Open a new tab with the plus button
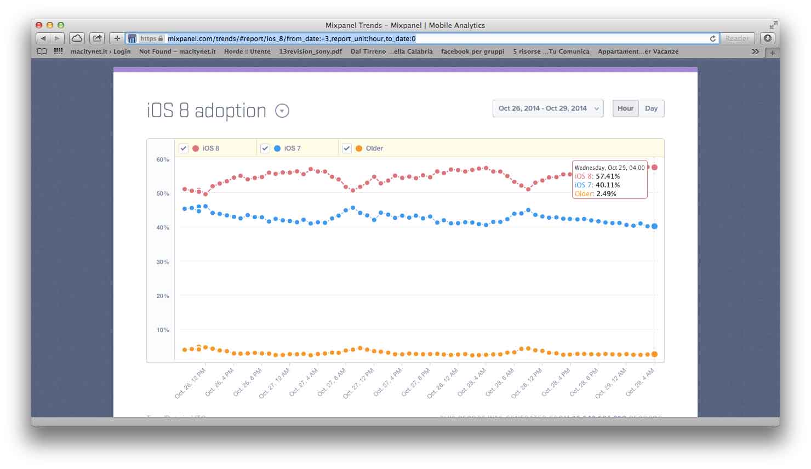The image size is (811, 469). [x=773, y=53]
